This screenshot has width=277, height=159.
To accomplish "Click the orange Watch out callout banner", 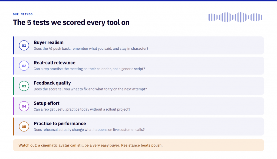I will coord(138,145).
